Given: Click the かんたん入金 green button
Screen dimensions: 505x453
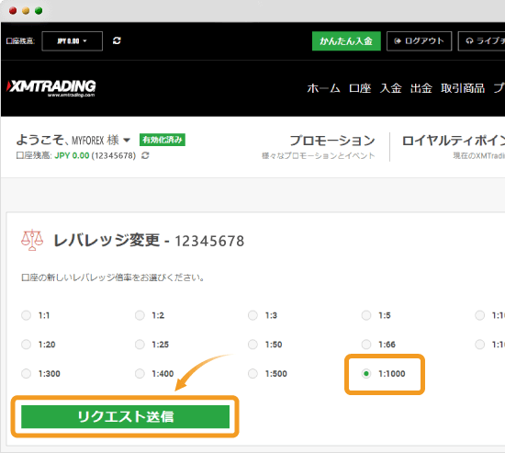Looking at the screenshot, I should pos(346,41).
